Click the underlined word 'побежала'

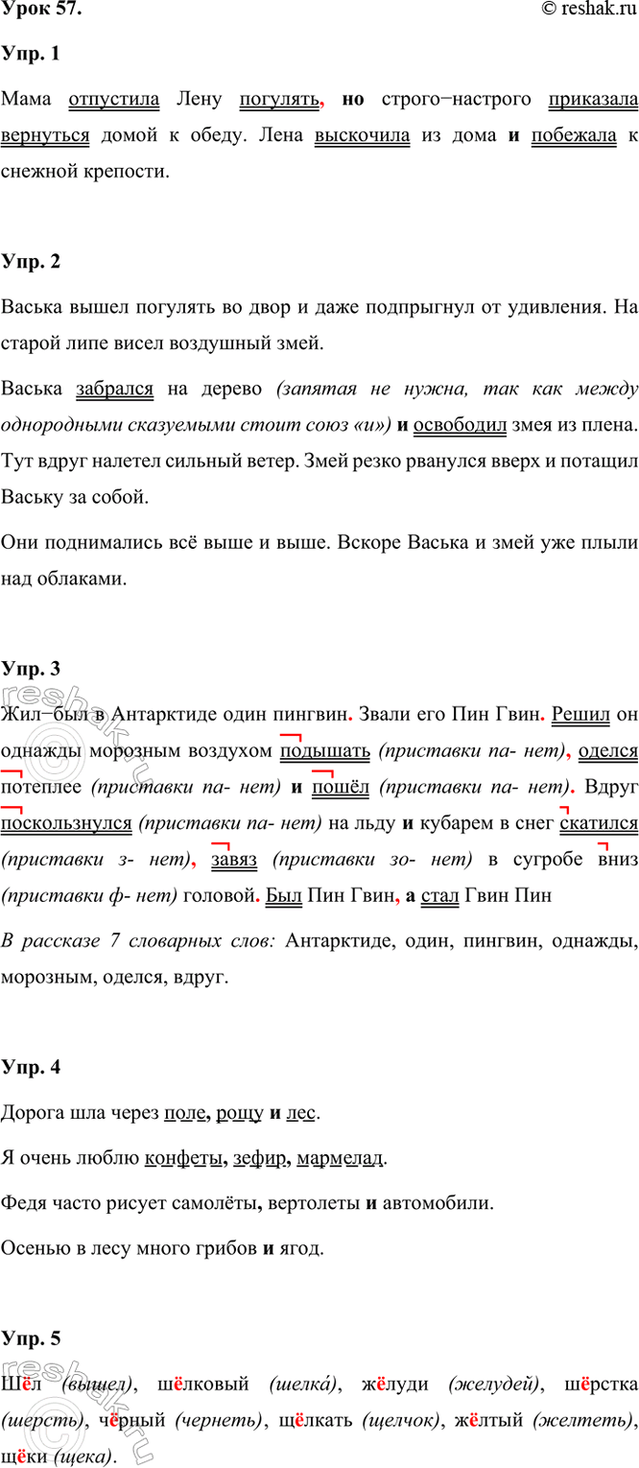point(573,136)
